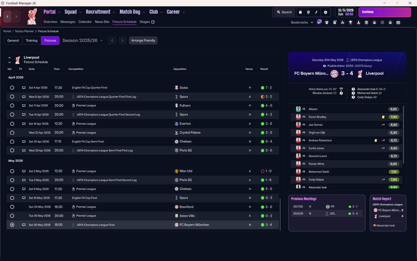This screenshot has height=261, width=417.
Task: Expand the Career menu dropdown arrow
Action: click(x=183, y=12)
